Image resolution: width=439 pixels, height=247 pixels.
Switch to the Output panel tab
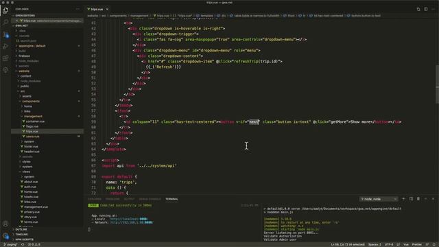129,199
